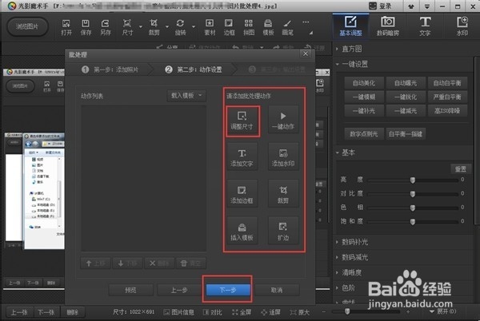
Task: Click the 自动白平衡 button
Action: (447, 83)
